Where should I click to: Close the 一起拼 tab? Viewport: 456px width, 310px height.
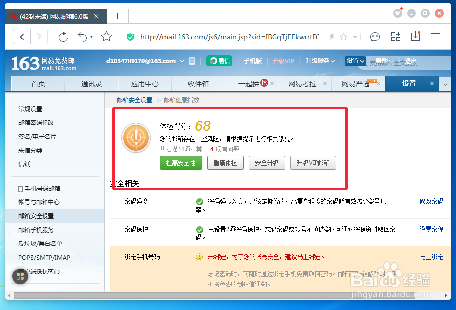tap(272, 83)
